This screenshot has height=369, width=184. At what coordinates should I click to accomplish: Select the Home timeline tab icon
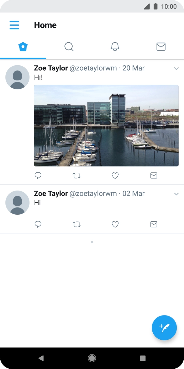[23, 47]
